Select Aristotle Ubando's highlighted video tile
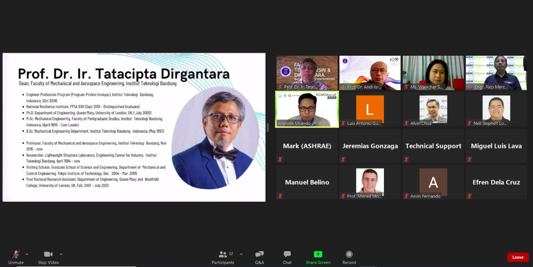Image resolution: width=533 pixels, height=267 pixels. coord(307,109)
